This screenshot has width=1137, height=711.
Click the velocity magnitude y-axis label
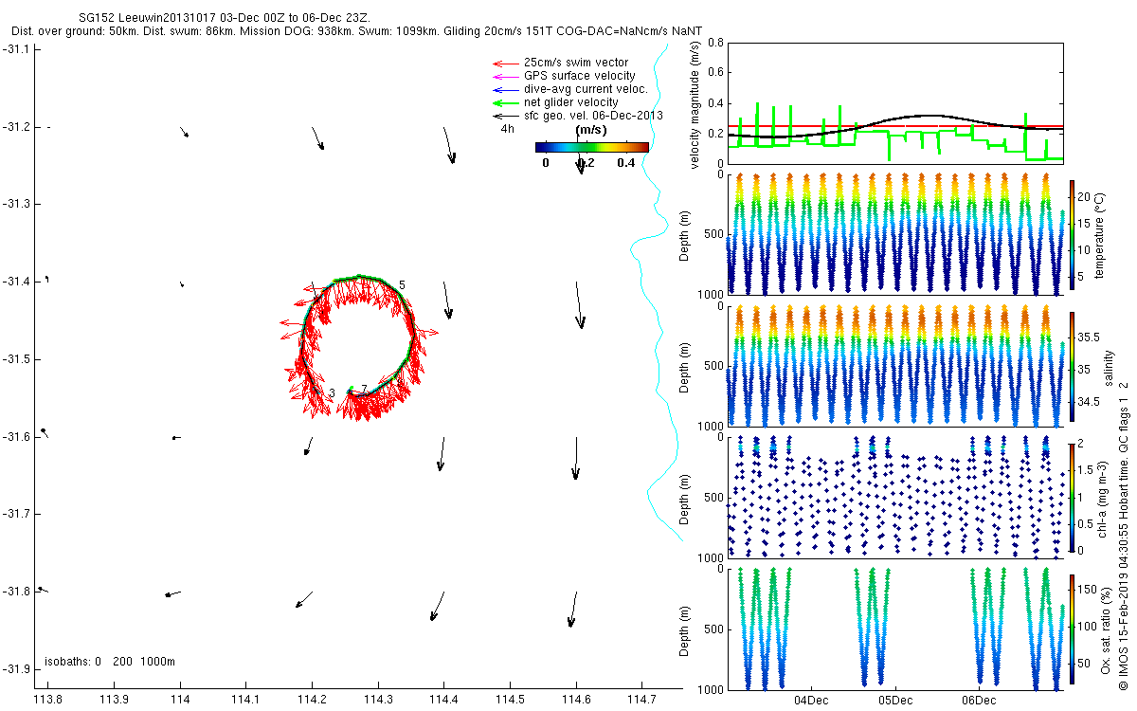(695, 105)
